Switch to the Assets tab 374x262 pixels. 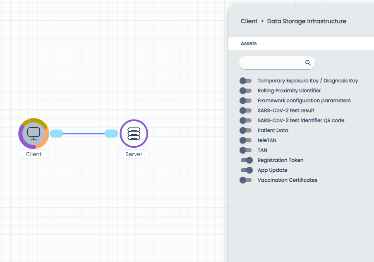(249, 43)
